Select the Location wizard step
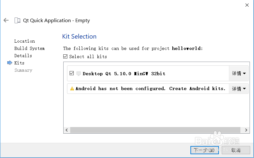The image size is (254, 158). (x=25, y=41)
